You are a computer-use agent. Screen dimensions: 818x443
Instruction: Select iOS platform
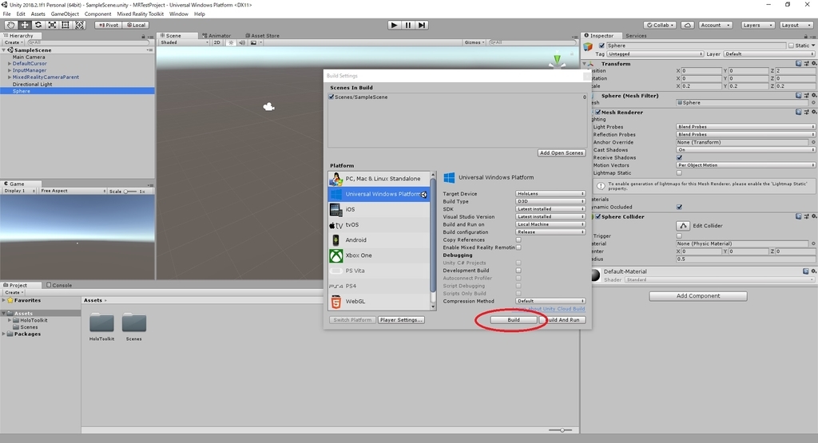(379, 209)
